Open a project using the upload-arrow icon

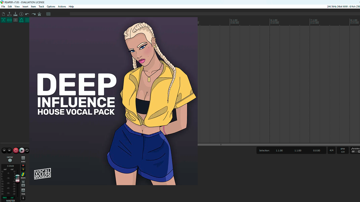(x=9, y=14)
